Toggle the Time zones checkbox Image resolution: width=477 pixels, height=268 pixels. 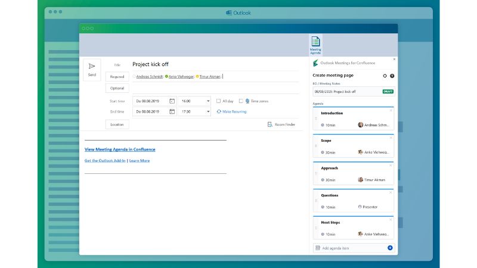coord(241,101)
